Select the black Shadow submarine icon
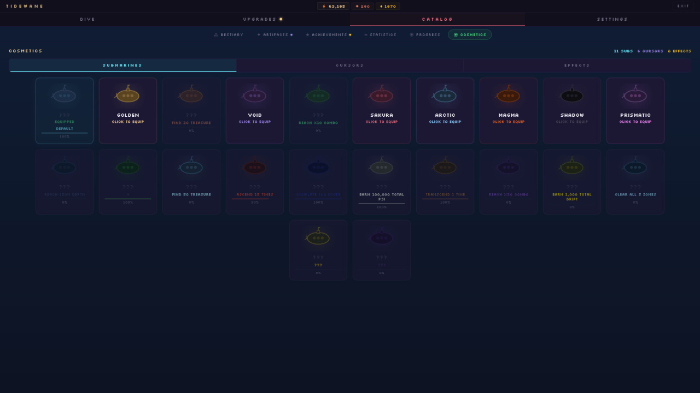700x393 pixels. (571, 96)
